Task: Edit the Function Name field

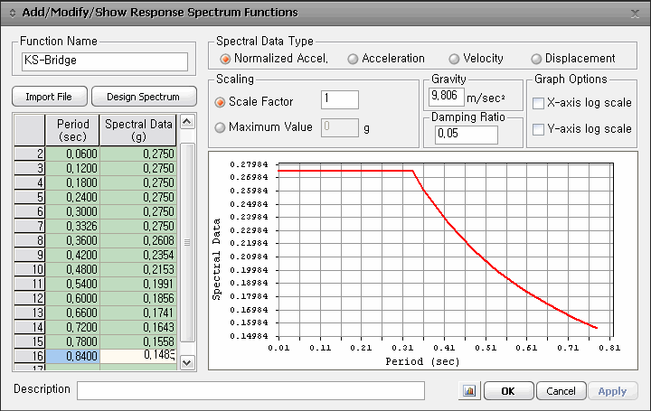Action: 104,61
